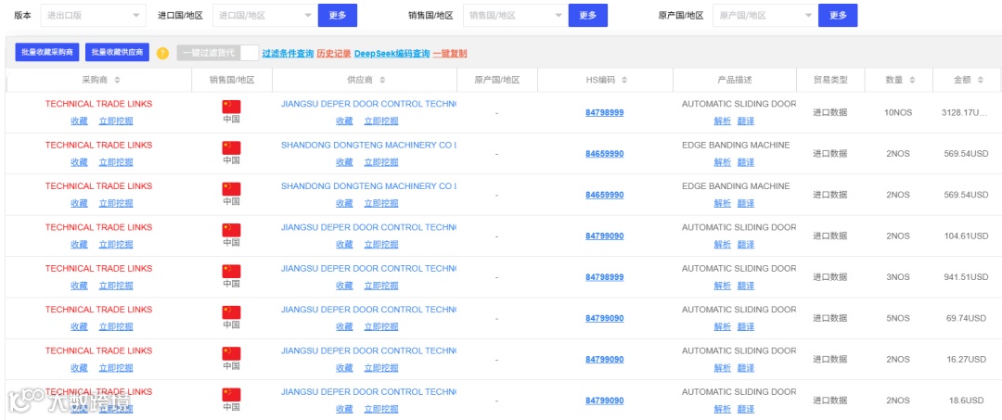The image size is (1002, 420).
Task: Click 批量收藏供应商 button
Action: click(x=117, y=53)
